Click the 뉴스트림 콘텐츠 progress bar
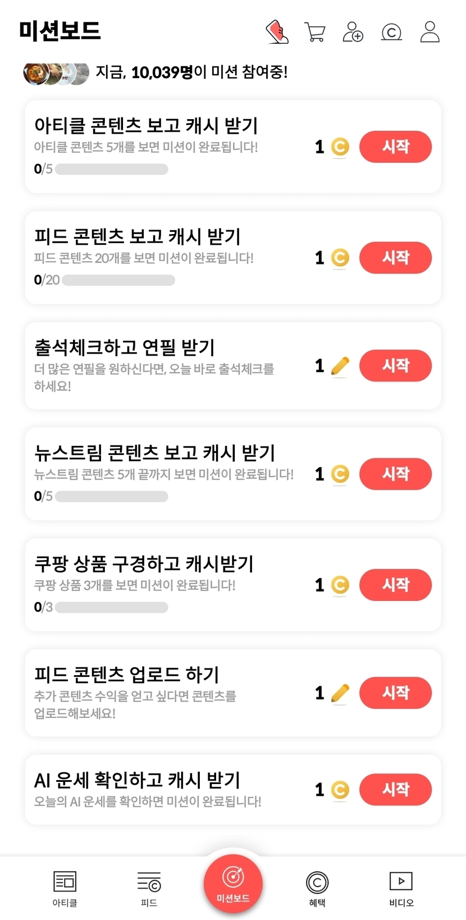The width and height of the screenshot is (466, 920). tap(112, 497)
